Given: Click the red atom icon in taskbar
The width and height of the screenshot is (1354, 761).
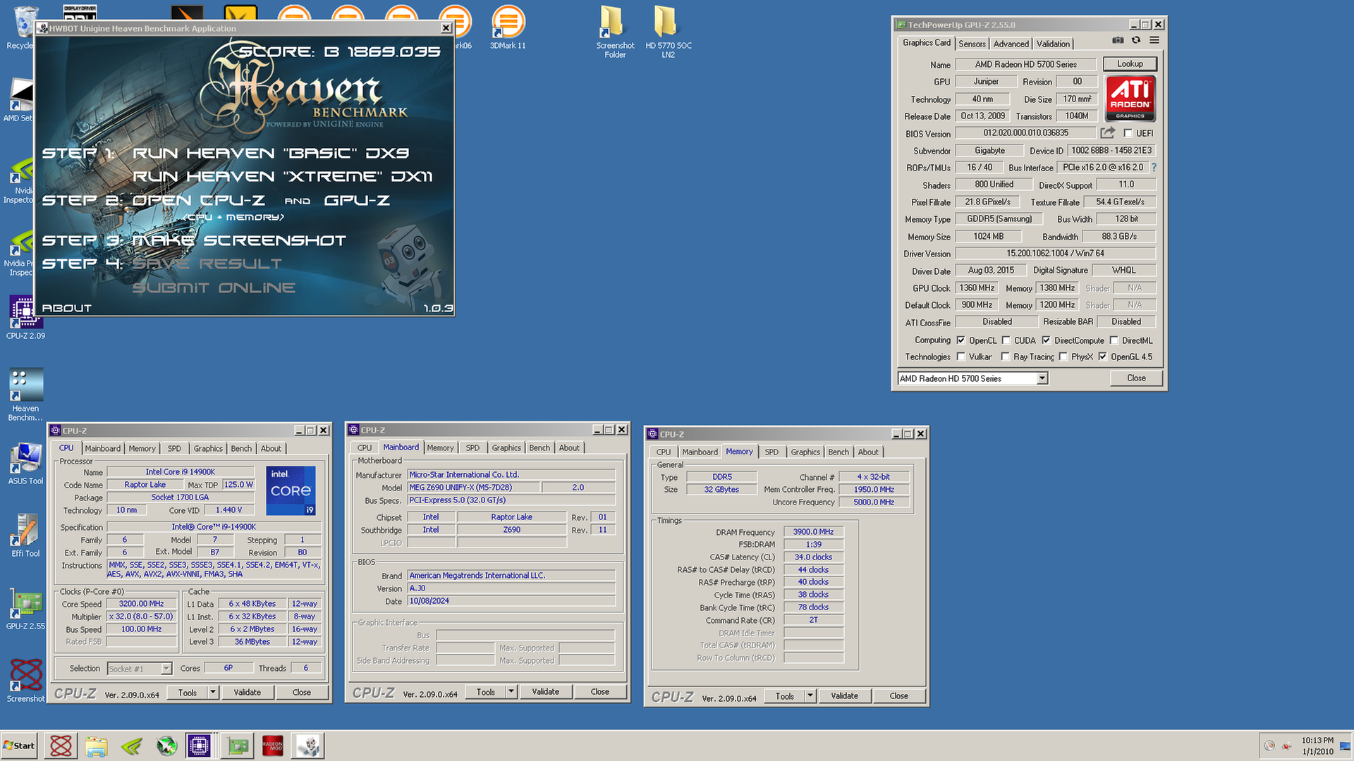Looking at the screenshot, I should tap(61, 745).
